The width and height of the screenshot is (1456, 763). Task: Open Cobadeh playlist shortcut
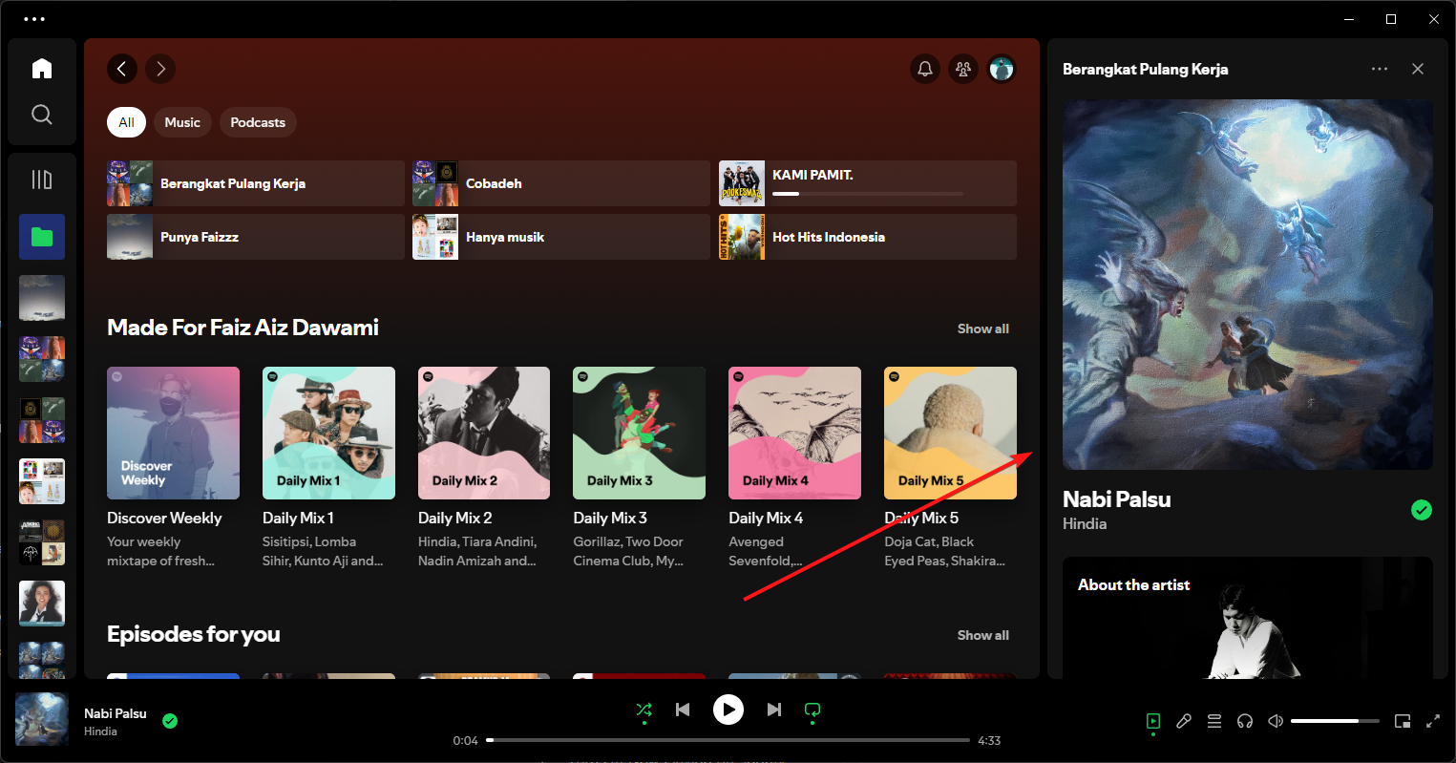pyautogui.click(x=561, y=183)
